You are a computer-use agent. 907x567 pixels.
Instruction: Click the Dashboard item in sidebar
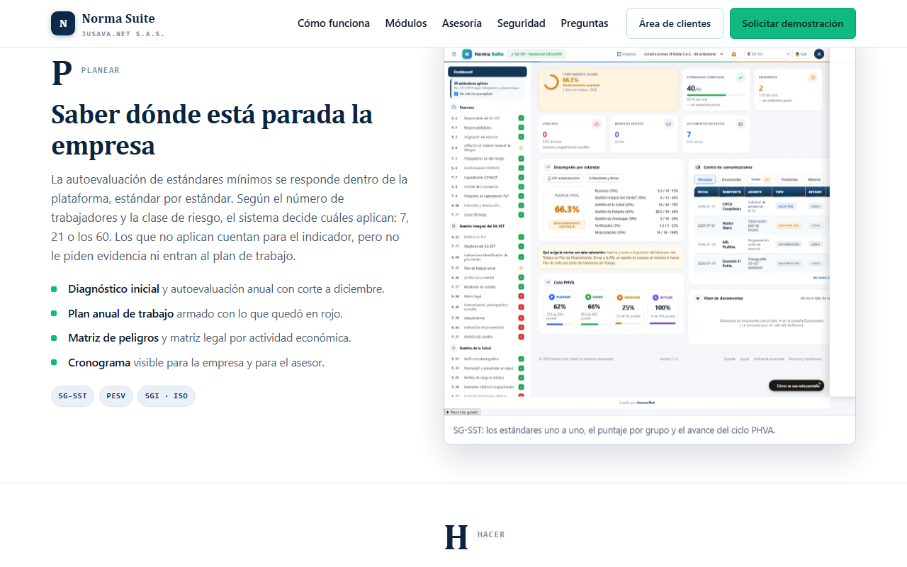coord(488,72)
